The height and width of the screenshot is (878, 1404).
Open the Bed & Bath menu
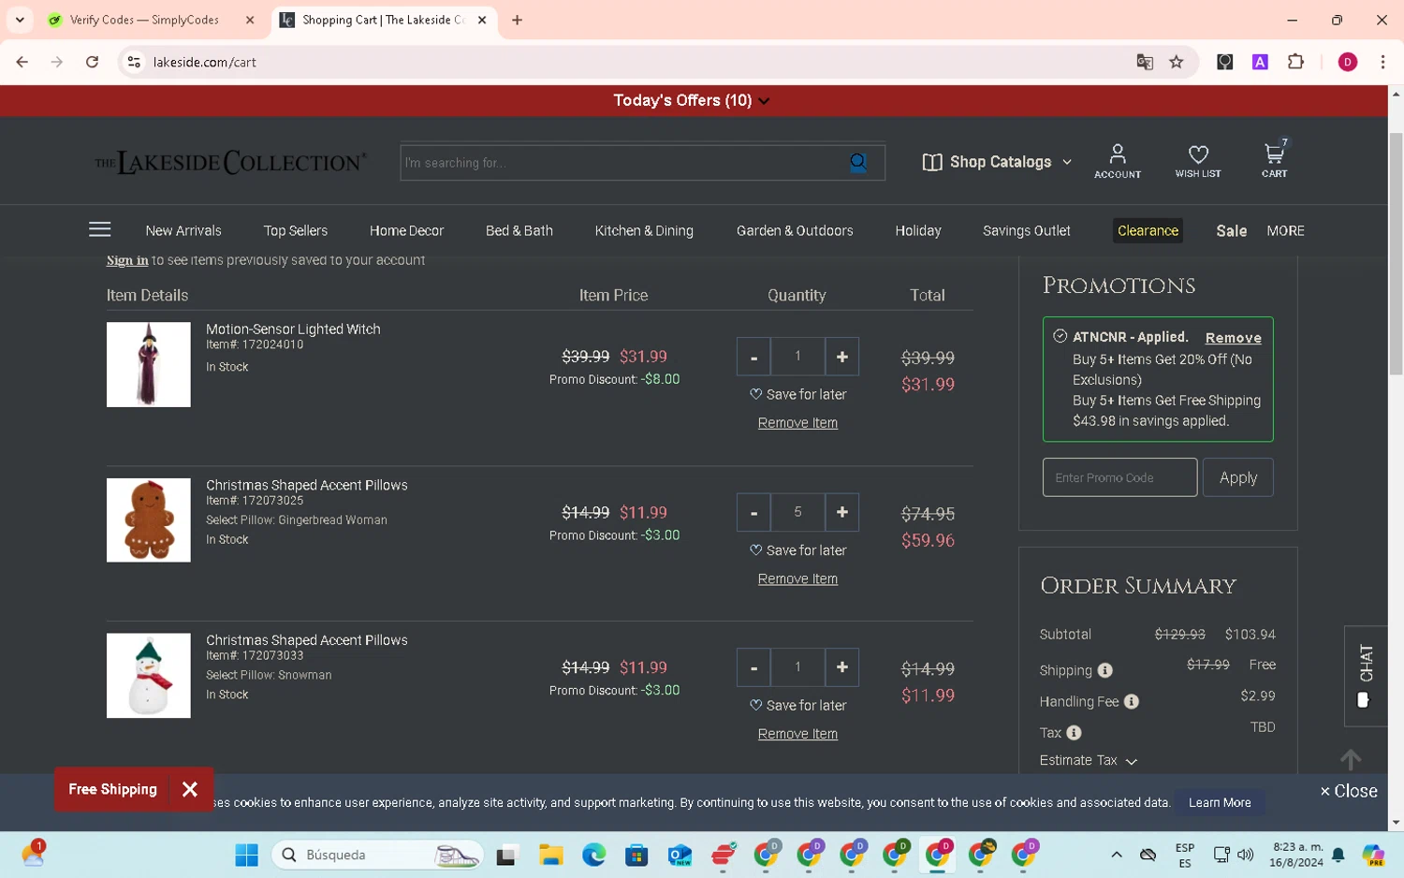(x=519, y=230)
